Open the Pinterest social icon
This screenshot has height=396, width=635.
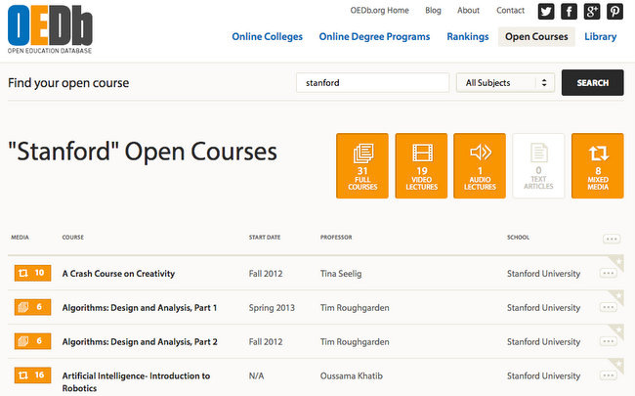click(614, 12)
